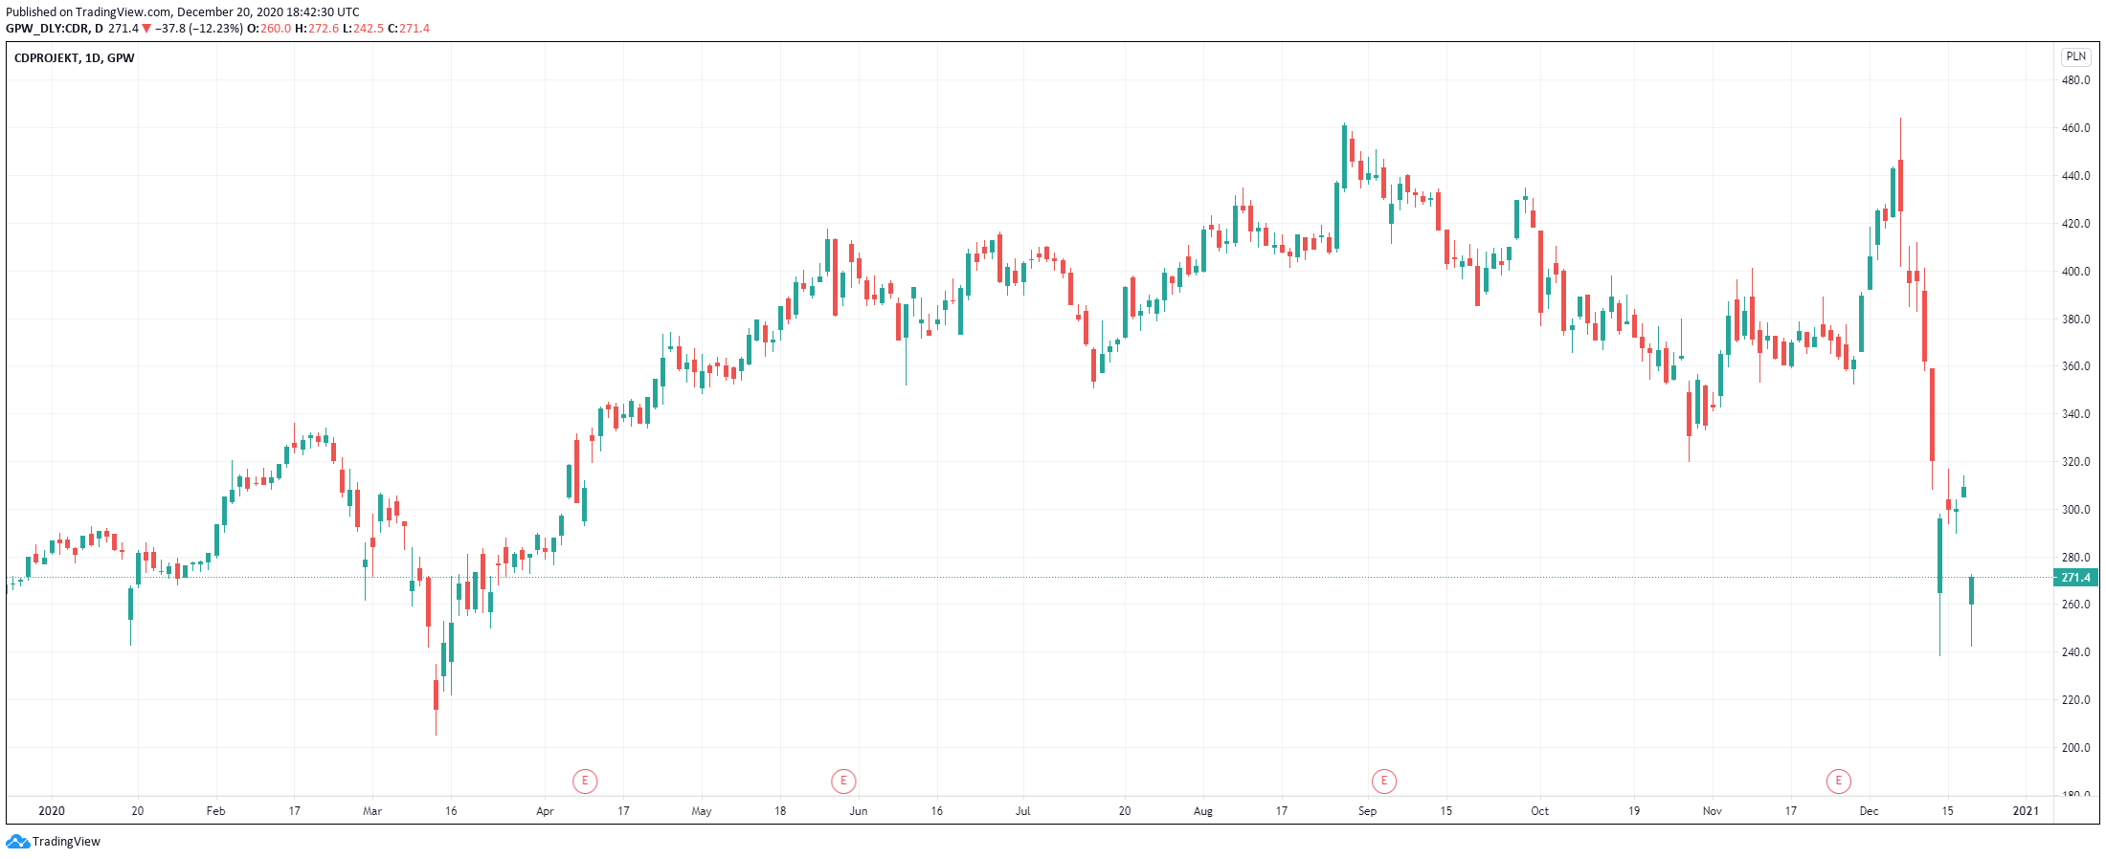
Task: Click the earnings E marker near June
Action: click(843, 782)
